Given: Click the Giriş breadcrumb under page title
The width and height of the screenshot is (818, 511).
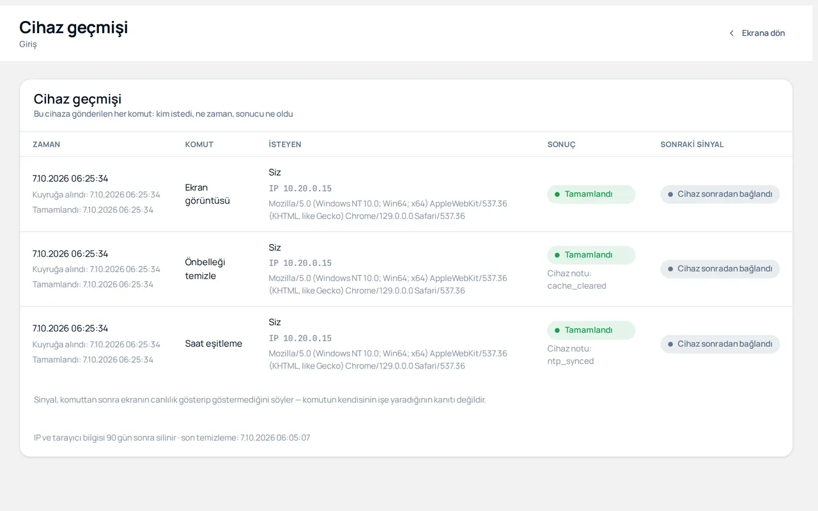Looking at the screenshot, I should pyautogui.click(x=28, y=45).
